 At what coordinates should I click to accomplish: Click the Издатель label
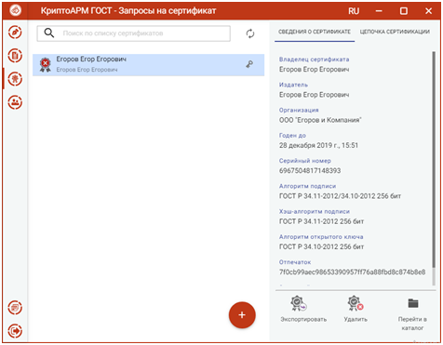(293, 85)
